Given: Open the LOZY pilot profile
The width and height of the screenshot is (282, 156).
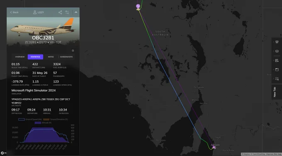Looking at the screenshot, I should click(39, 12).
